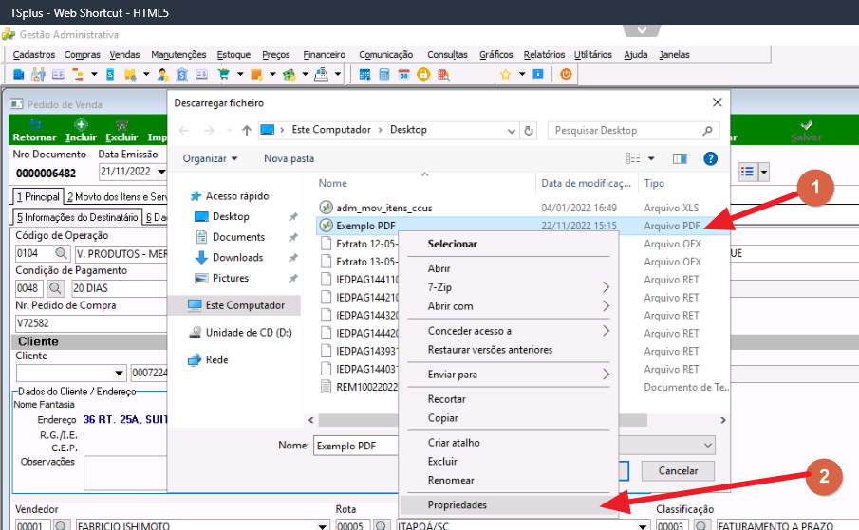The height and width of the screenshot is (530, 859).
Task: Open the Cadastros menu
Action: click(x=34, y=55)
